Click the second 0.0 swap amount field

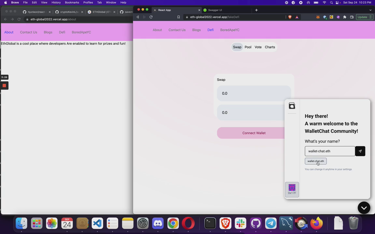251,112
